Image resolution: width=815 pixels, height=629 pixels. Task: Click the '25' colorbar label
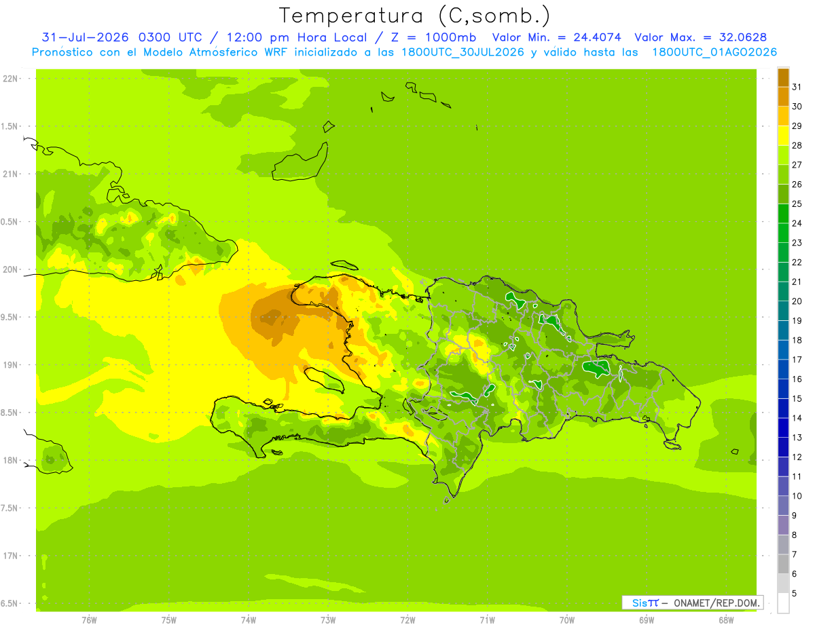point(797,204)
